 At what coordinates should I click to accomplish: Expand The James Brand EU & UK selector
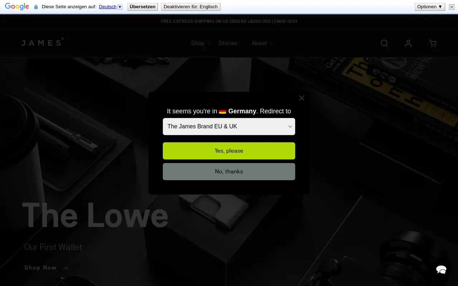(x=229, y=127)
